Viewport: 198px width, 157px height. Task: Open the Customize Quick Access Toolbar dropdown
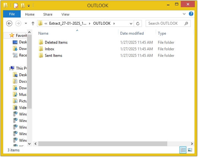[29, 6]
